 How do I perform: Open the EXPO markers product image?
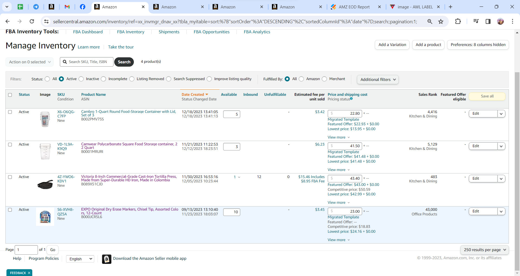[45, 217]
